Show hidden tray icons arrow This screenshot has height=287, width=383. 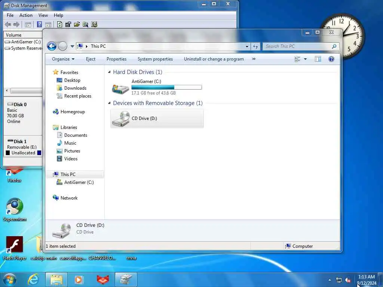click(330, 280)
